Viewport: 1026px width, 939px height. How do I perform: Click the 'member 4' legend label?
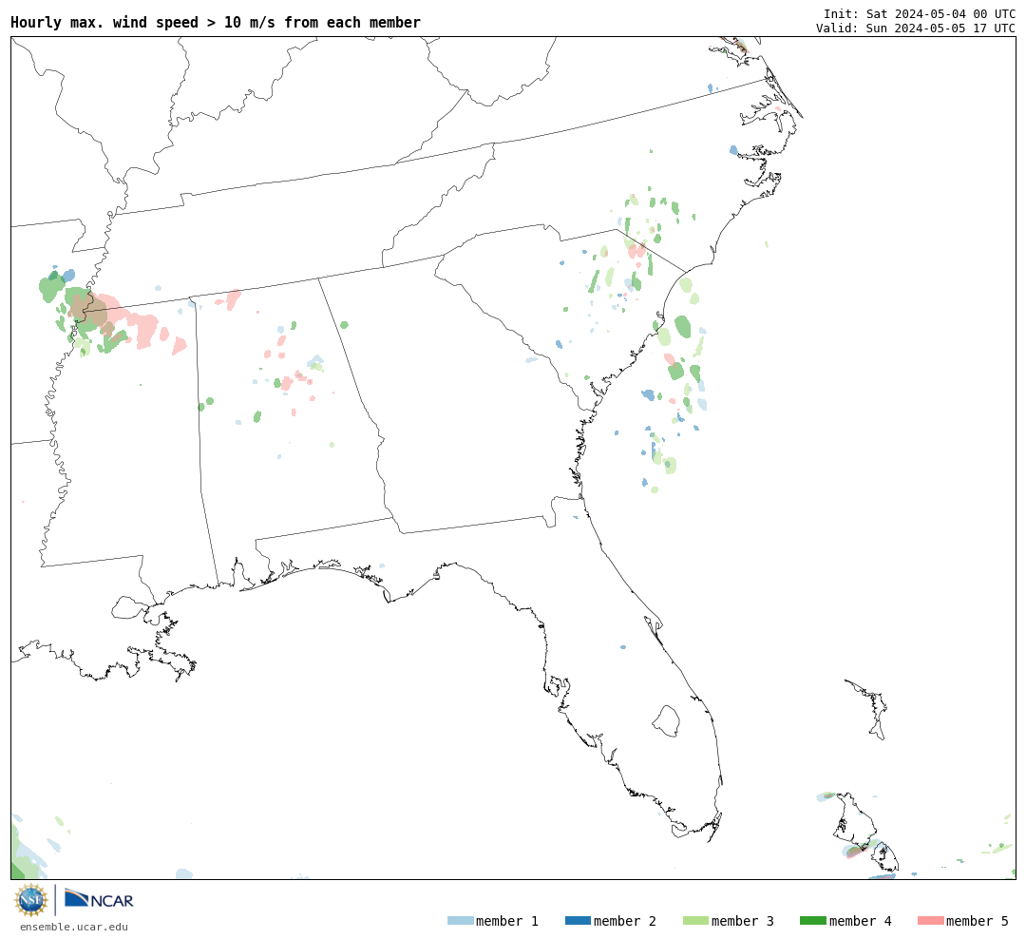(x=860, y=921)
